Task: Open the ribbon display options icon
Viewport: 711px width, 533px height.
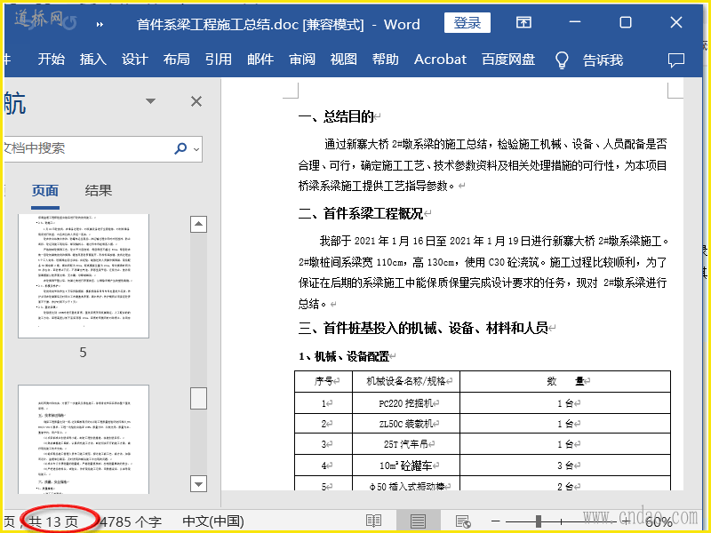Action: [x=523, y=23]
